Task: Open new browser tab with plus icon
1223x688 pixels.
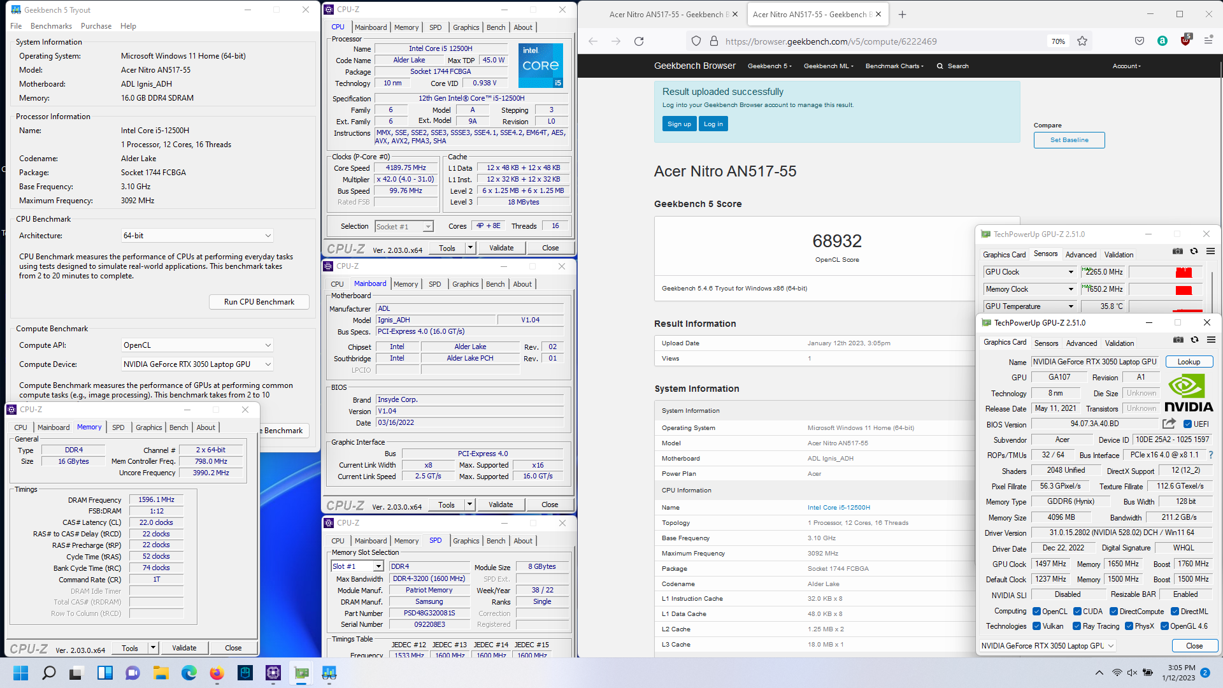Action: [902, 14]
